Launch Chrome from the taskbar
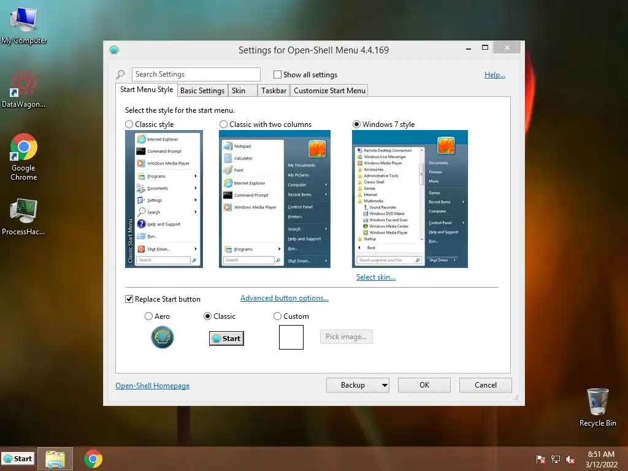The width and height of the screenshot is (628, 471). pyautogui.click(x=93, y=459)
